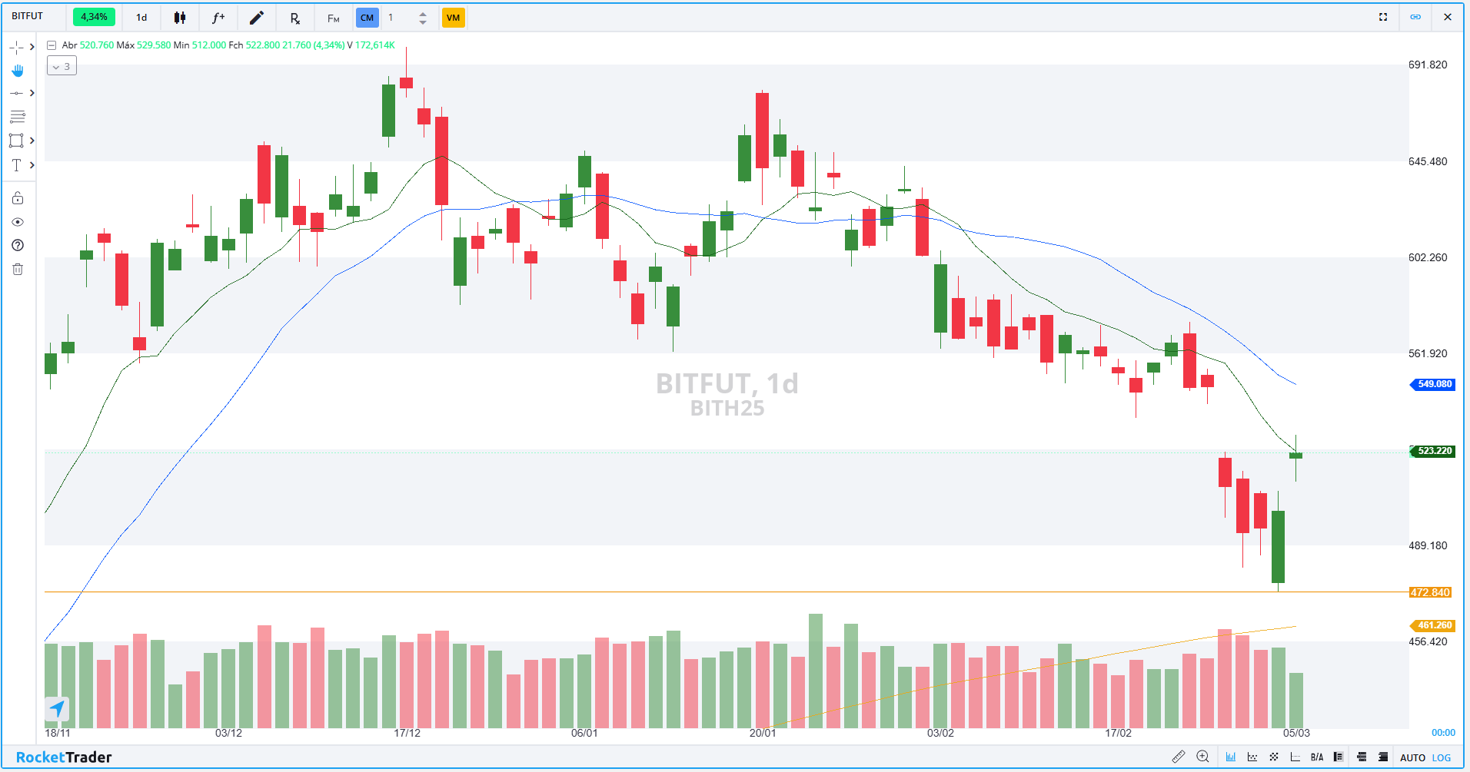
Task: Increase the quantity stepper value
Action: coord(423,13)
